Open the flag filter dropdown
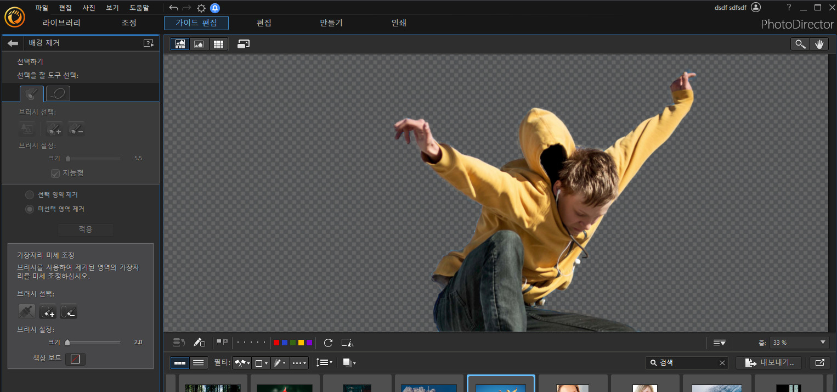 (x=242, y=363)
